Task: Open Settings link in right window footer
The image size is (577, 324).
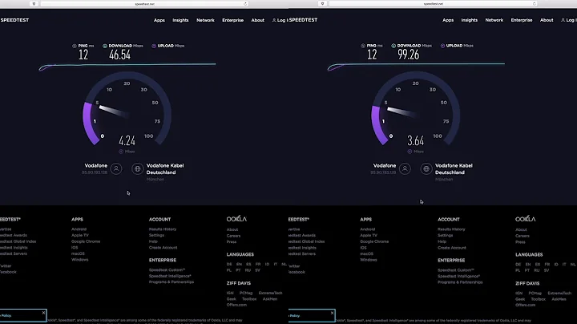Action: [x=446, y=235]
